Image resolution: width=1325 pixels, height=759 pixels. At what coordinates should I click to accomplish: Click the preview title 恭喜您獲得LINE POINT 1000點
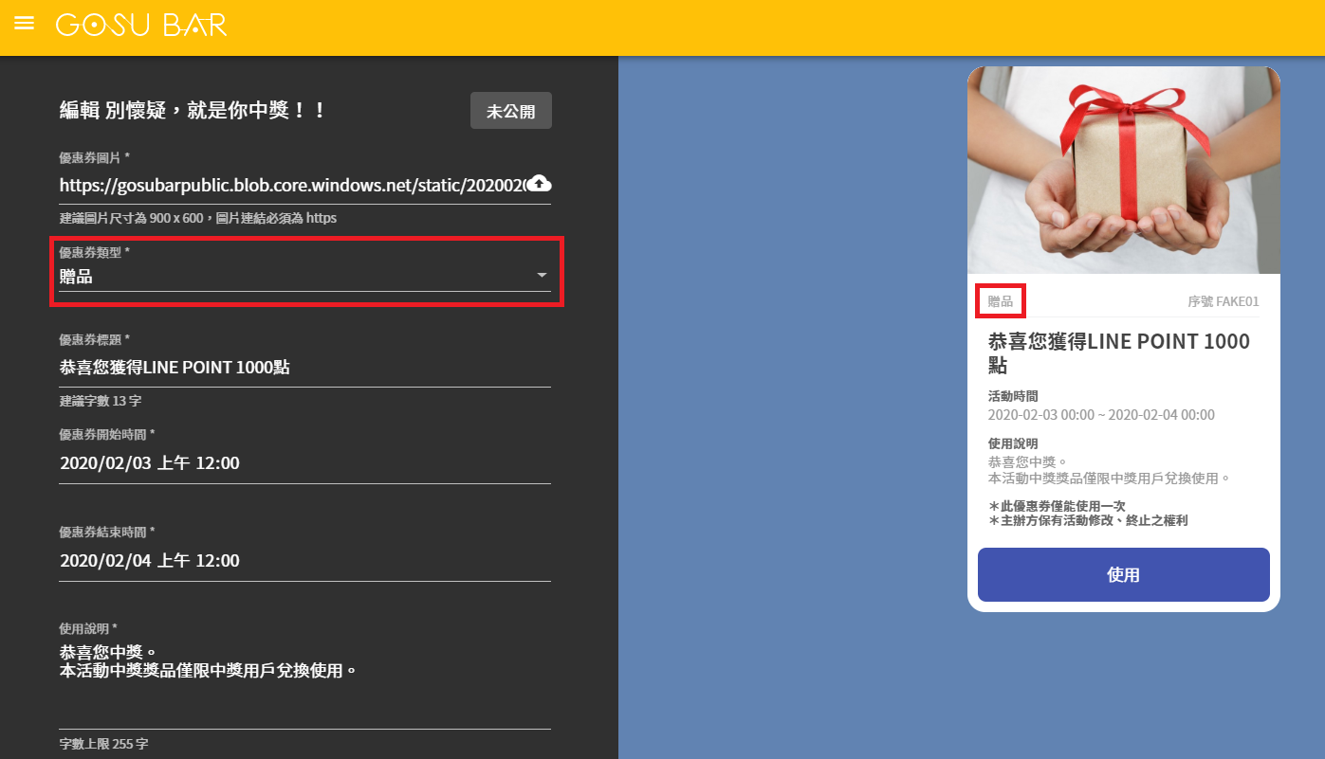tap(1119, 353)
